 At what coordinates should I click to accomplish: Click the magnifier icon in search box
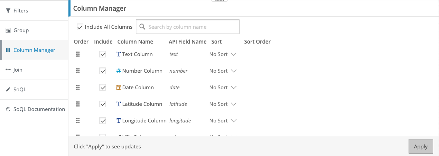pyautogui.click(x=142, y=27)
